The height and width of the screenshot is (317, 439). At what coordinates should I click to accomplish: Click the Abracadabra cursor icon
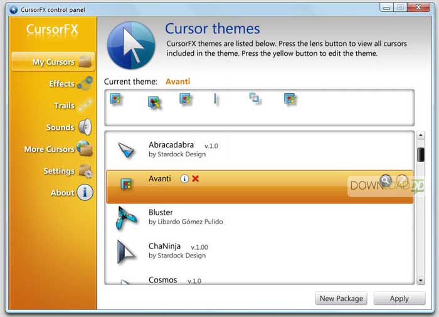click(126, 150)
